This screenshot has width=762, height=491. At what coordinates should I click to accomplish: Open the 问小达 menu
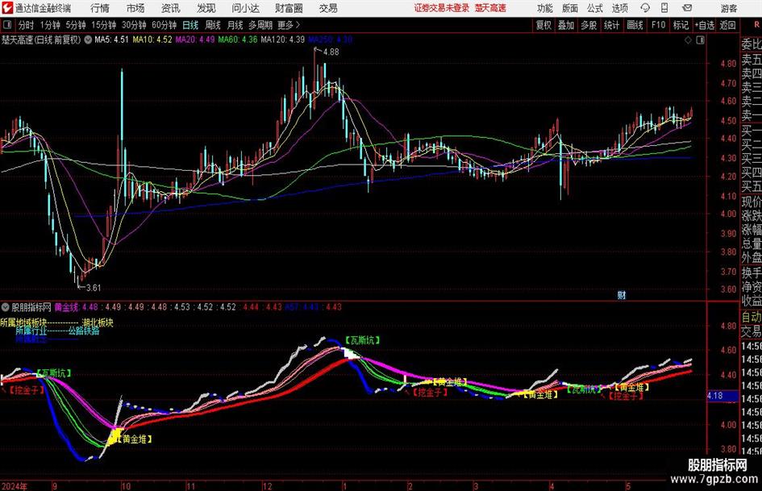[245, 8]
